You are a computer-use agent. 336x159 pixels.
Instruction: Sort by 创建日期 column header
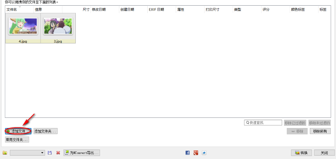[133, 9]
